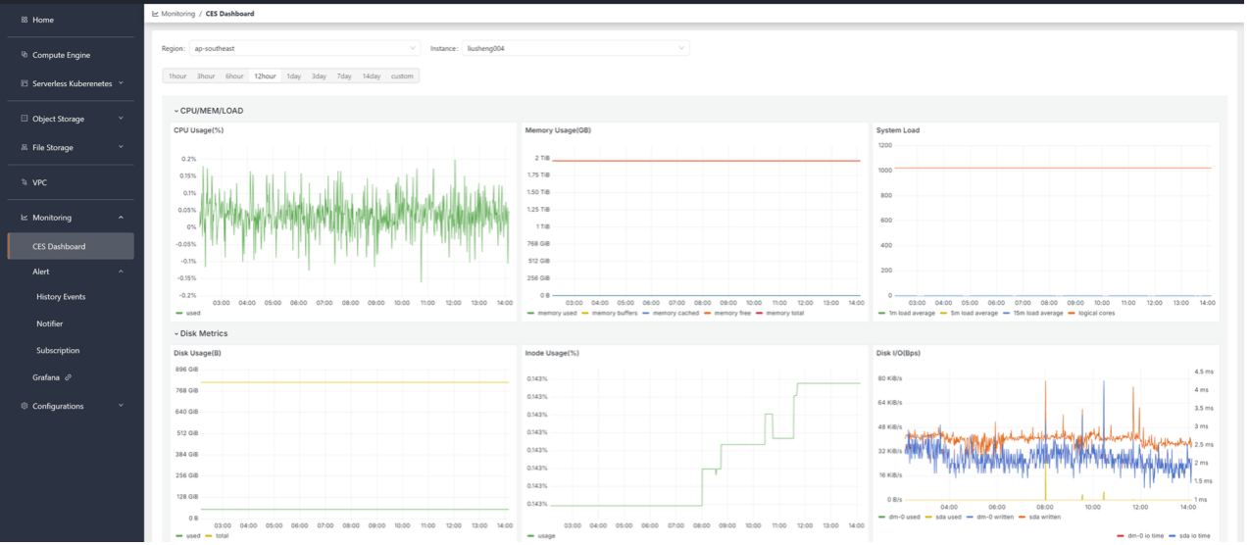Collapse the CPU/MEM/LOAD section
The image size is (1249, 545).
click(208, 111)
